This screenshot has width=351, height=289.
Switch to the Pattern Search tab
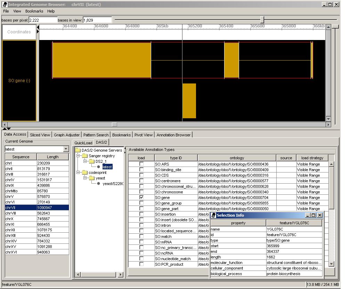click(x=96, y=135)
